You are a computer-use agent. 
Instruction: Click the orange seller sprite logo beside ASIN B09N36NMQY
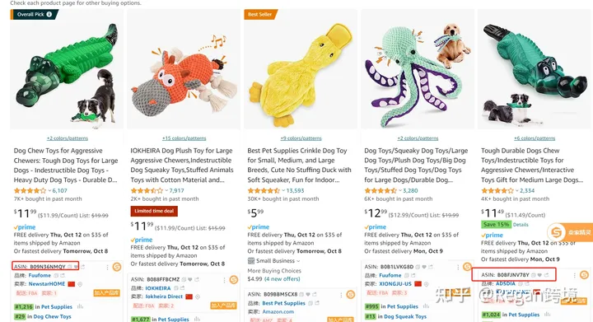117,267
